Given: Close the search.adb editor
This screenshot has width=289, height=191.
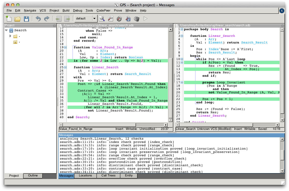Looking at the screenshot, I should coord(283,26).
